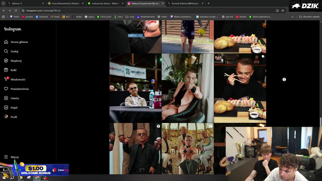Open Widok moderatora bookmark

181,17
